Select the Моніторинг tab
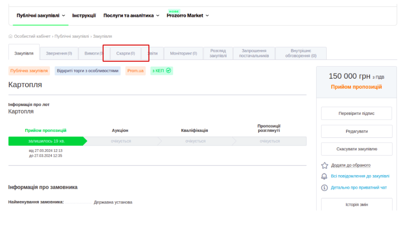This screenshot has width=408, height=232. pos(183,53)
